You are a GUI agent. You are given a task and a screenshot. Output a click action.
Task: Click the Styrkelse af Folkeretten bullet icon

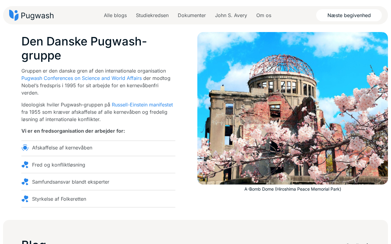click(25, 199)
